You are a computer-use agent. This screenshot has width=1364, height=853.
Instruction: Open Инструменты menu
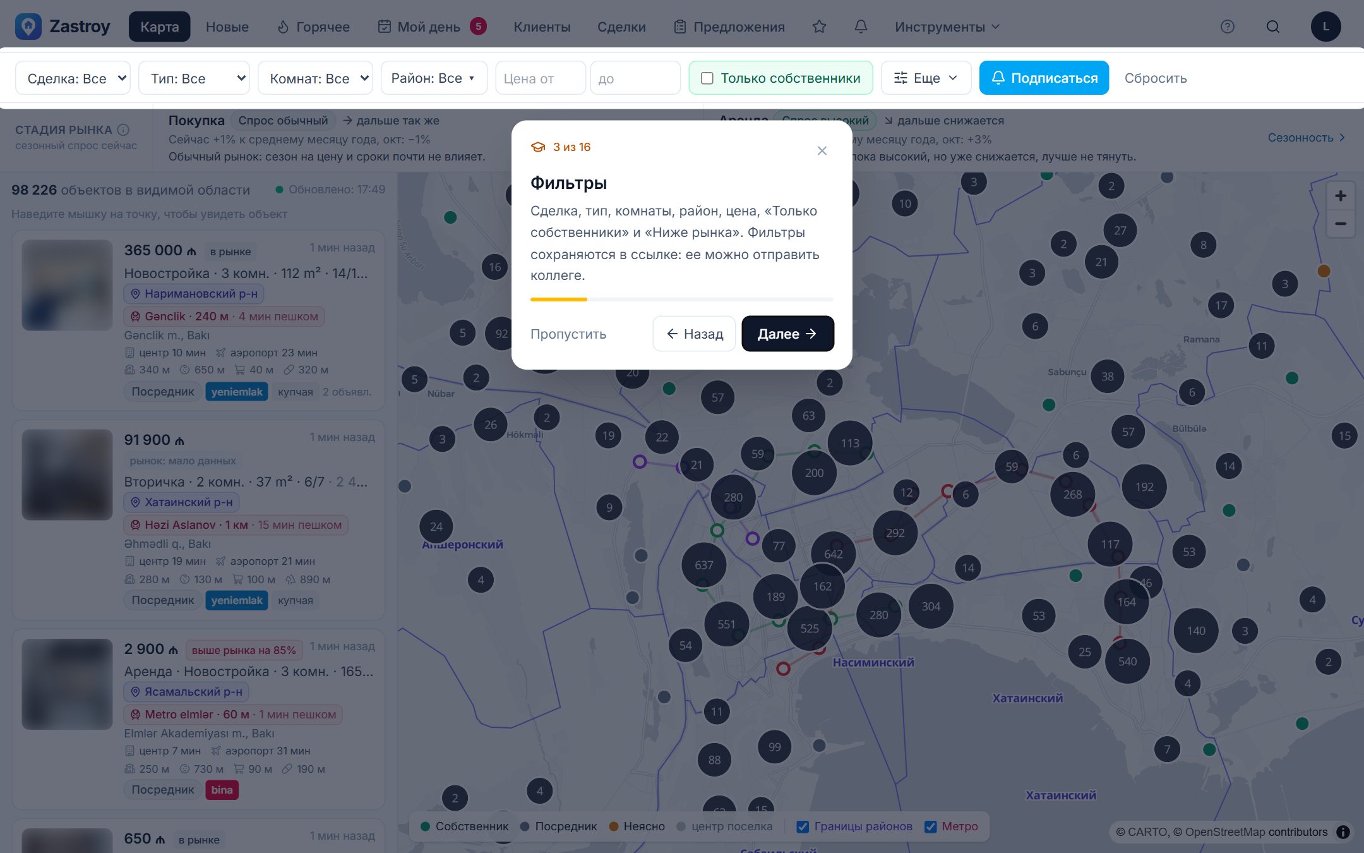pyautogui.click(x=947, y=27)
